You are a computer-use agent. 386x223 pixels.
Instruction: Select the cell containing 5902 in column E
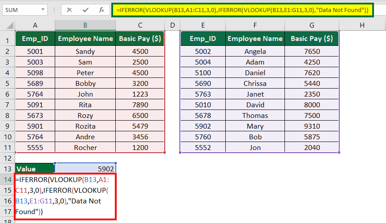(203, 126)
